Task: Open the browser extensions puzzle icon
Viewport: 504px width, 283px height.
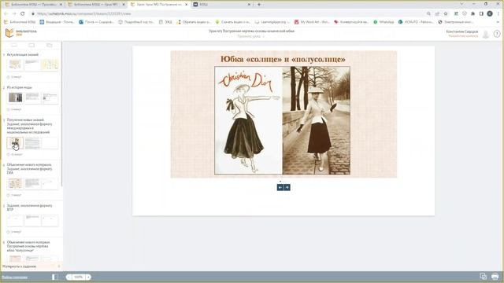Action: click(x=472, y=14)
